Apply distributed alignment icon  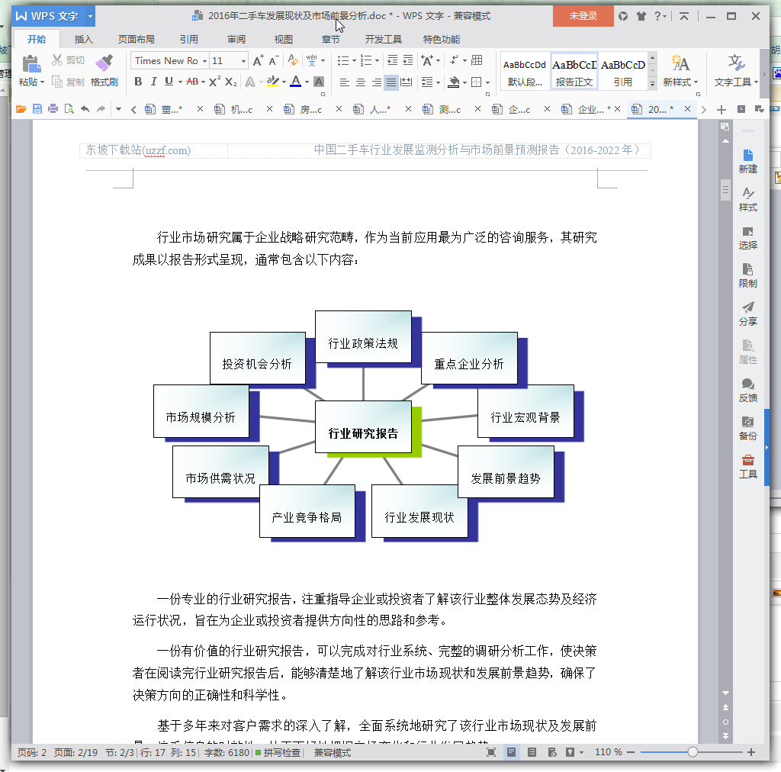(x=407, y=82)
